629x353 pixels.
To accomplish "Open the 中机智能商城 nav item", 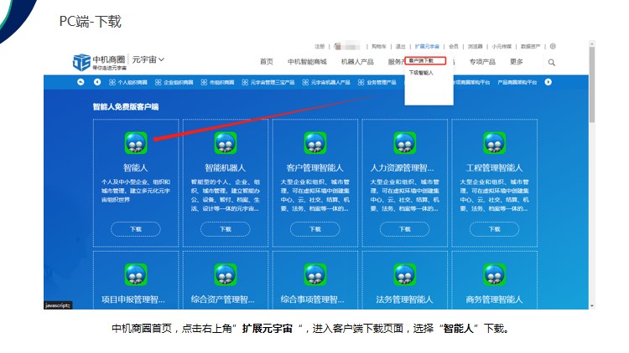I will pyautogui.click(x=307, y=62).
